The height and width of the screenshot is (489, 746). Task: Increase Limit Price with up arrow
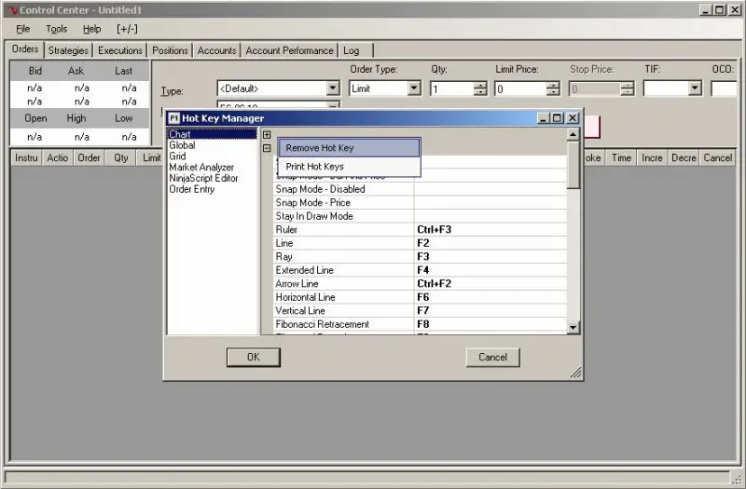tap(553, 85)
